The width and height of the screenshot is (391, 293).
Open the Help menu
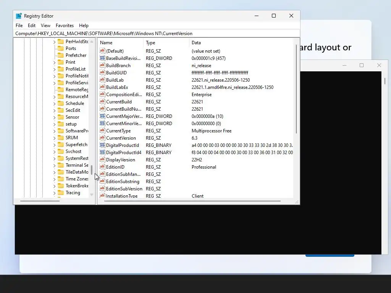pyautogui.click(x=84, y=26)
